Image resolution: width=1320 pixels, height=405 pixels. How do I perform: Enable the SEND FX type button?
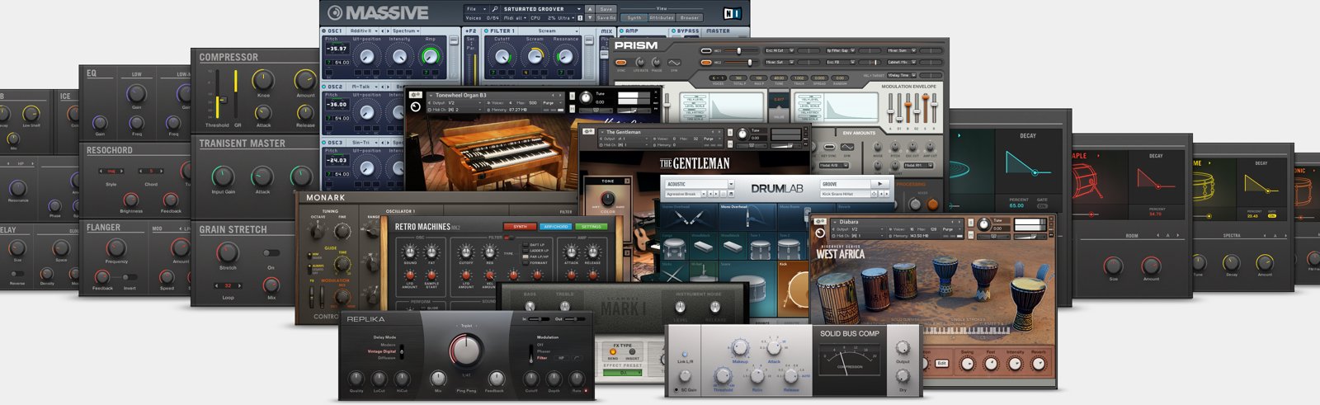(x=613, y=352)
